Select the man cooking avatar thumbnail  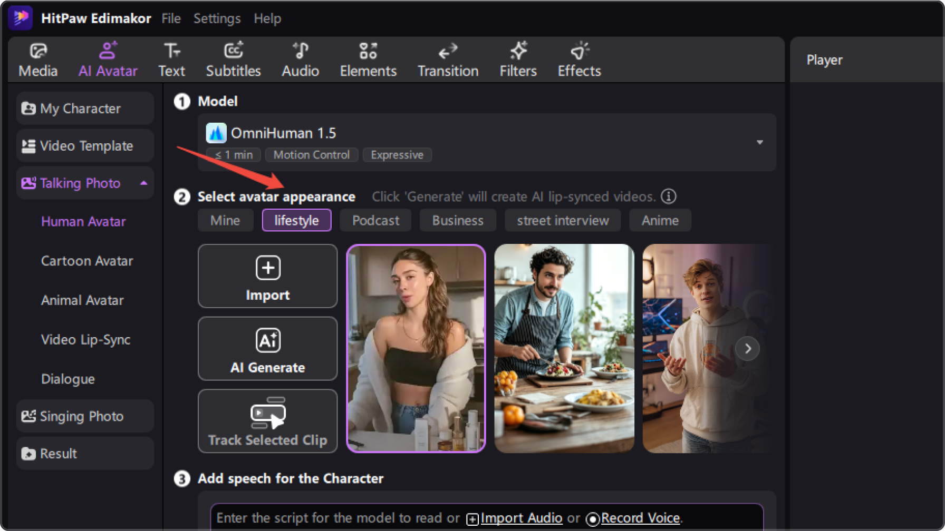point(564,349)
